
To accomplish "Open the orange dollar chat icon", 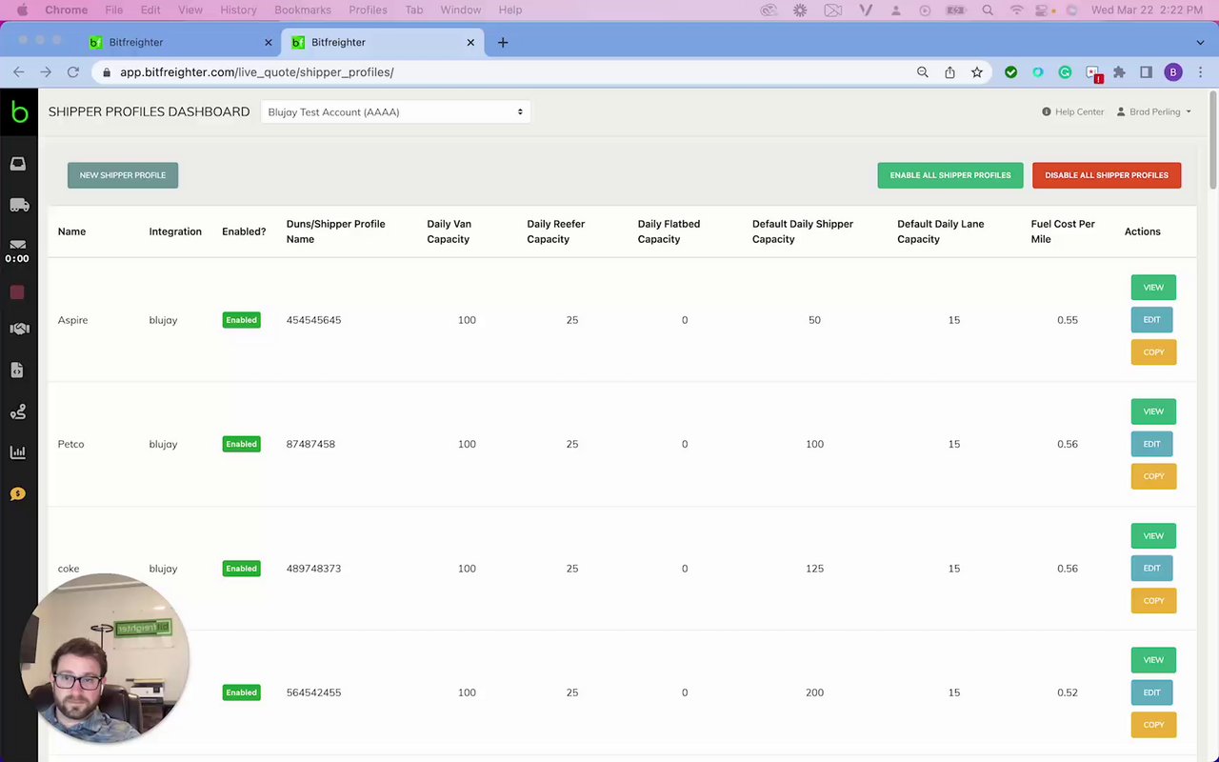I will [17, 493].
